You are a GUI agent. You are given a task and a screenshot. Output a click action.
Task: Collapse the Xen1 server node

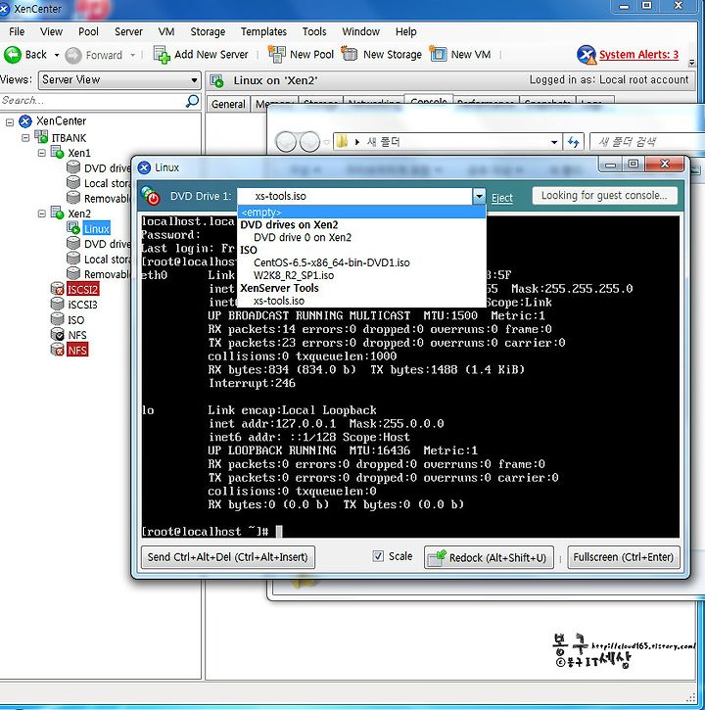coord(42,153)
